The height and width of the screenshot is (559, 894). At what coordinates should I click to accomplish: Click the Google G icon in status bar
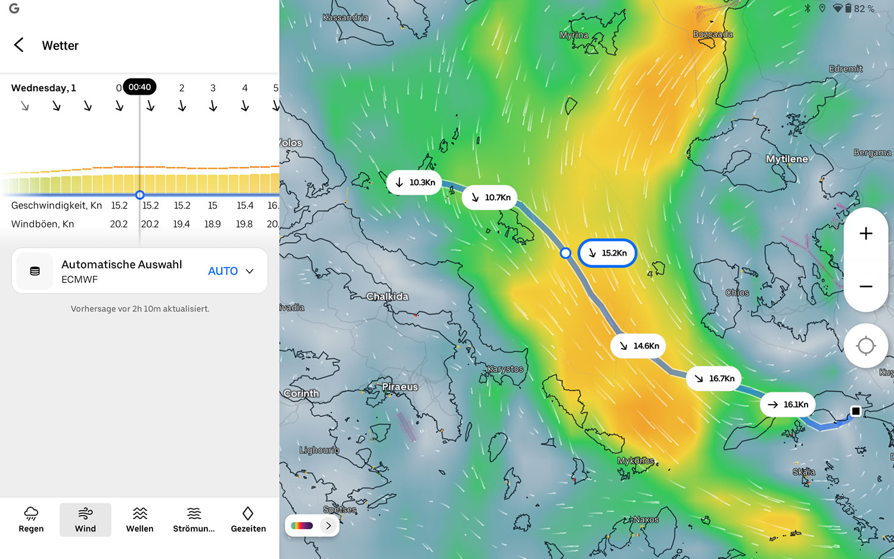click(14, 8)
